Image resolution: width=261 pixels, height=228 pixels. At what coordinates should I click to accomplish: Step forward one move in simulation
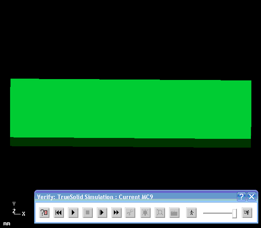pos(102,213)
